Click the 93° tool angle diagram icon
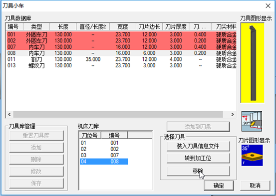276x196 pixels. point(252,121)
